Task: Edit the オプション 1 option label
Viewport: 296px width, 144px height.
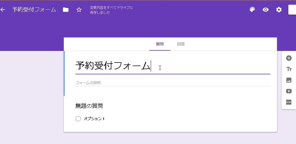Action: [x=94, y=119]
